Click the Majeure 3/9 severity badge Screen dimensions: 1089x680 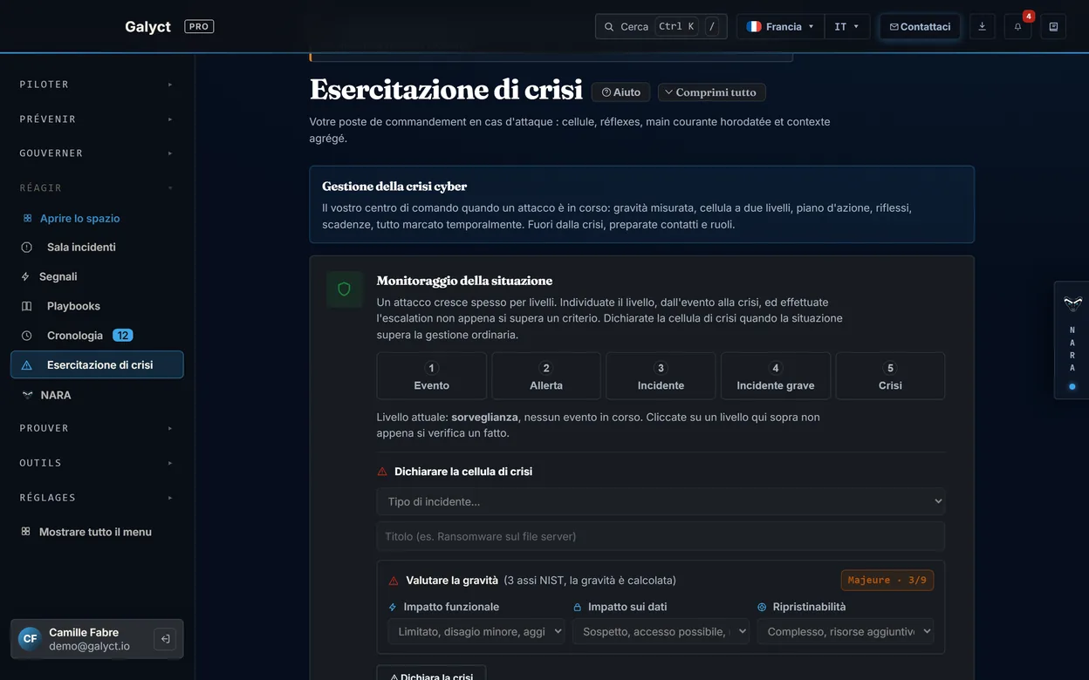click(887, 581)
